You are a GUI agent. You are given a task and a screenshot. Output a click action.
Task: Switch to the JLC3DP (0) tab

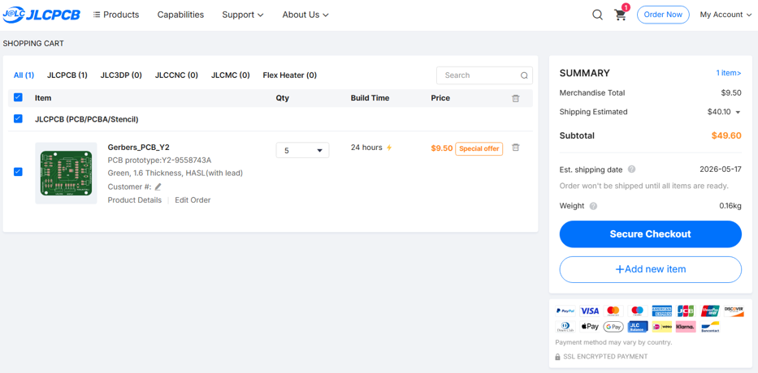pyautogui.click(x=121, y=75)
